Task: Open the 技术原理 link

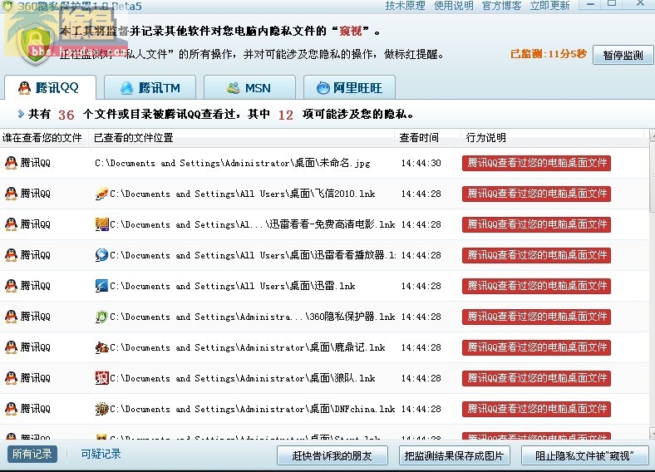Action: tap(405, 6)
